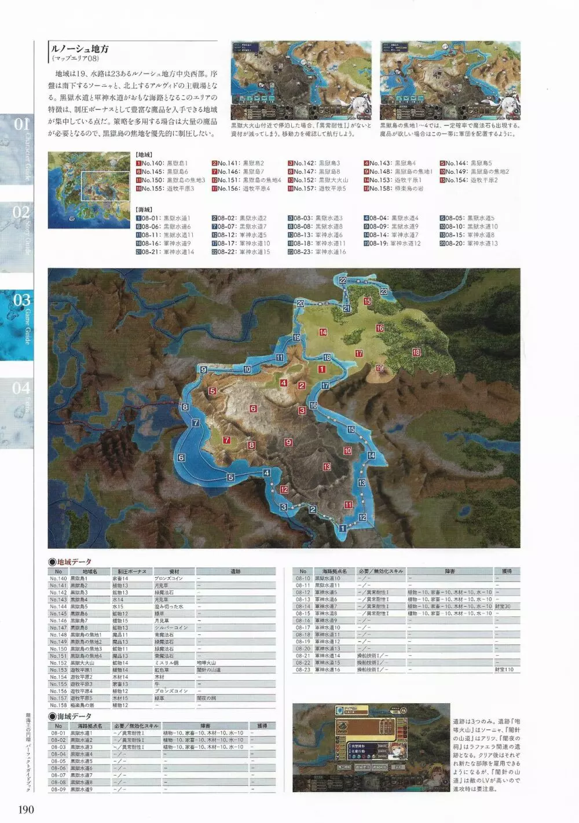Select red marker 9 on the large map

(288, 443)
